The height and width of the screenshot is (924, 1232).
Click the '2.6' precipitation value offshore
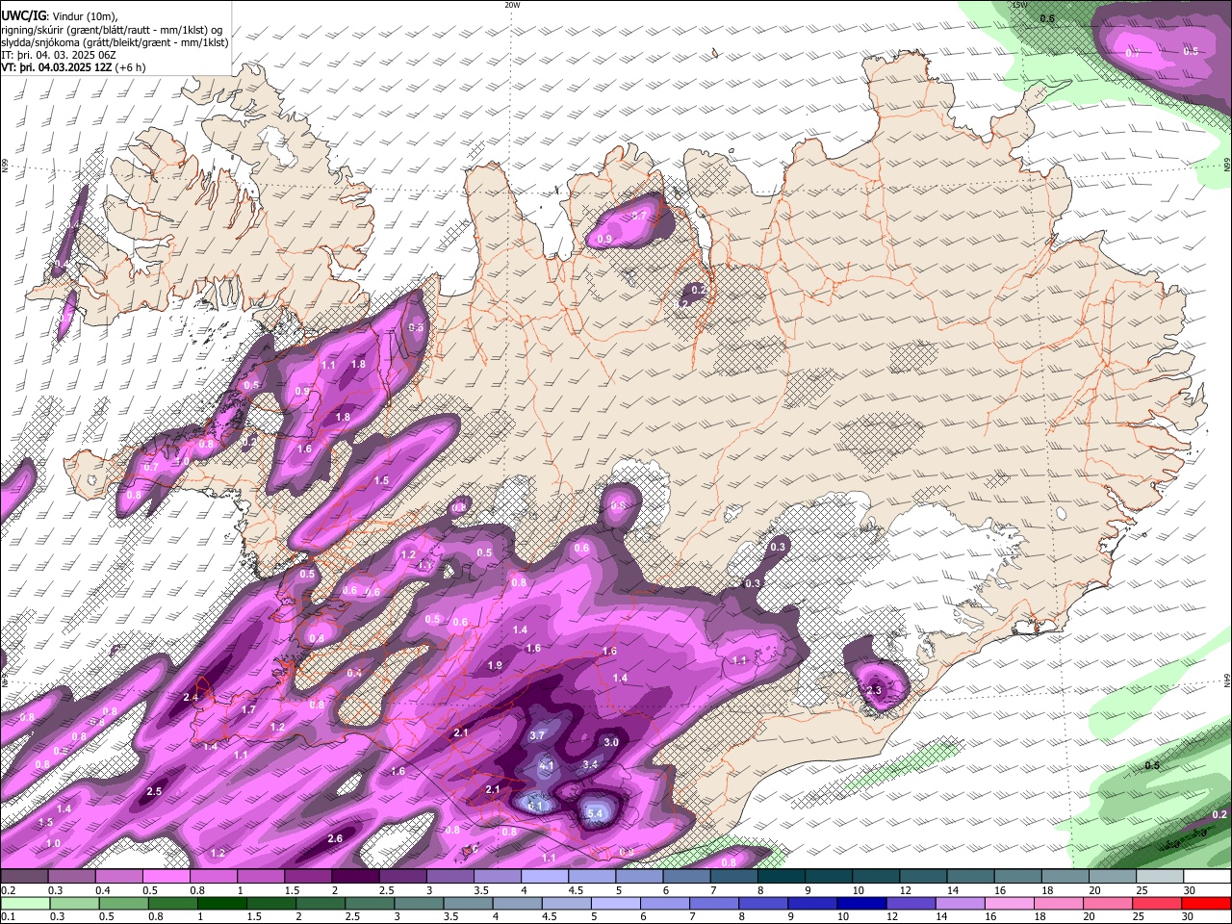(x=335, y=838)
